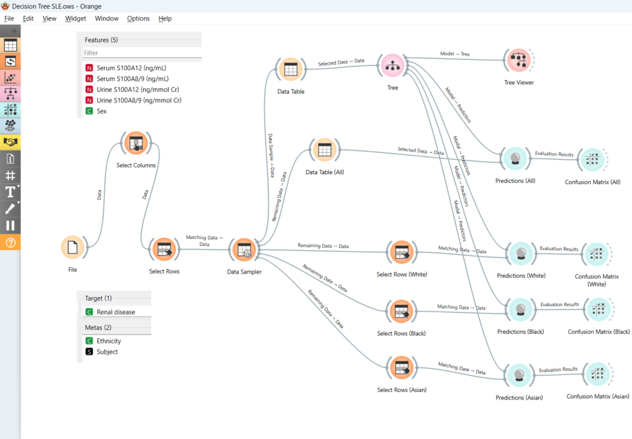The image size is (632, 439).
Task: Open the Tree widget node
Action: 393,65
